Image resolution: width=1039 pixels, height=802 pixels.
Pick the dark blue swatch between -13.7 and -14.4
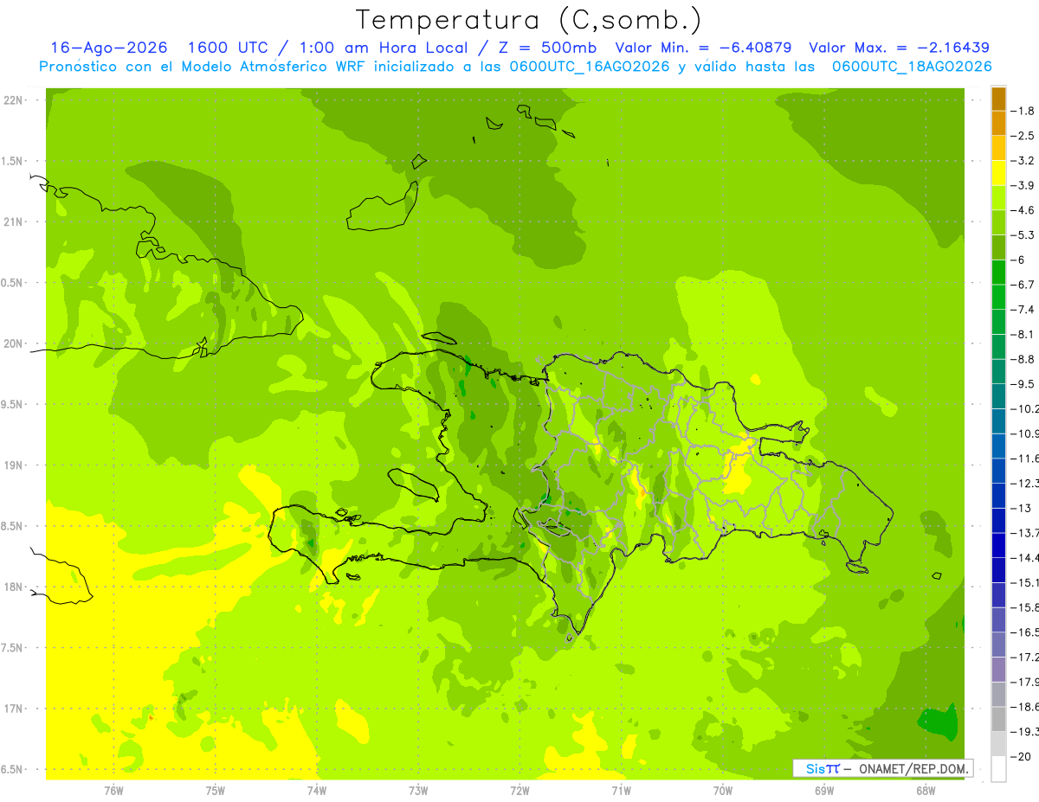point(998,545)
